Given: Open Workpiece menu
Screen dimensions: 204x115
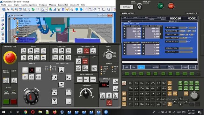Looking at the screenshot, I should [43, 5].
